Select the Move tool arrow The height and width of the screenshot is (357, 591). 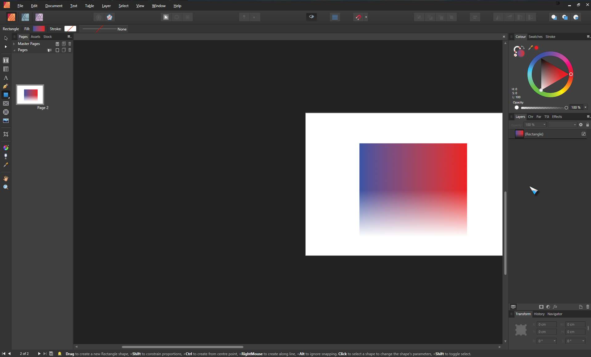pos(6,38)
